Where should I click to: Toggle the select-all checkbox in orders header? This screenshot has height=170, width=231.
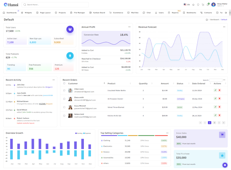(x=64, y=84)
